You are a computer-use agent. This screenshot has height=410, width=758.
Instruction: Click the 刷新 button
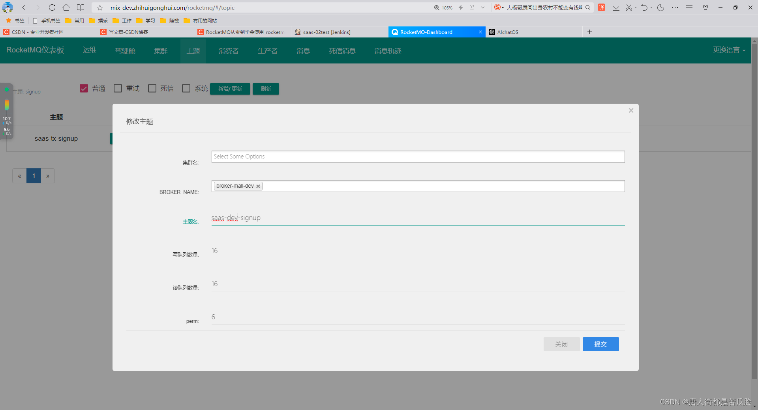click(266, 89)
